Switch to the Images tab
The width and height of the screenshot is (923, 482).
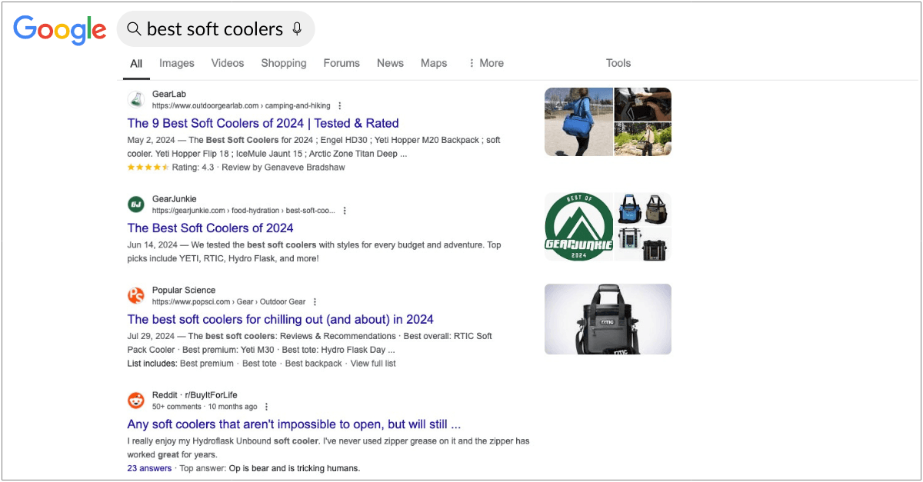pyautogui.click(x=177, y=63)
